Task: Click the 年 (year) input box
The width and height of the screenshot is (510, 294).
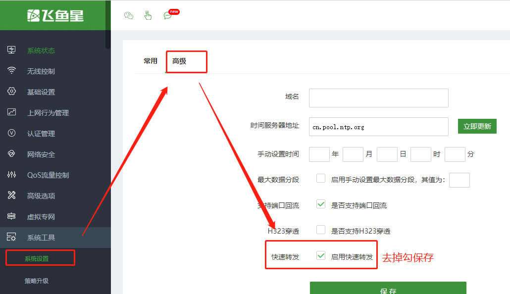Action: pyautogui.click(x=319, y=154)
